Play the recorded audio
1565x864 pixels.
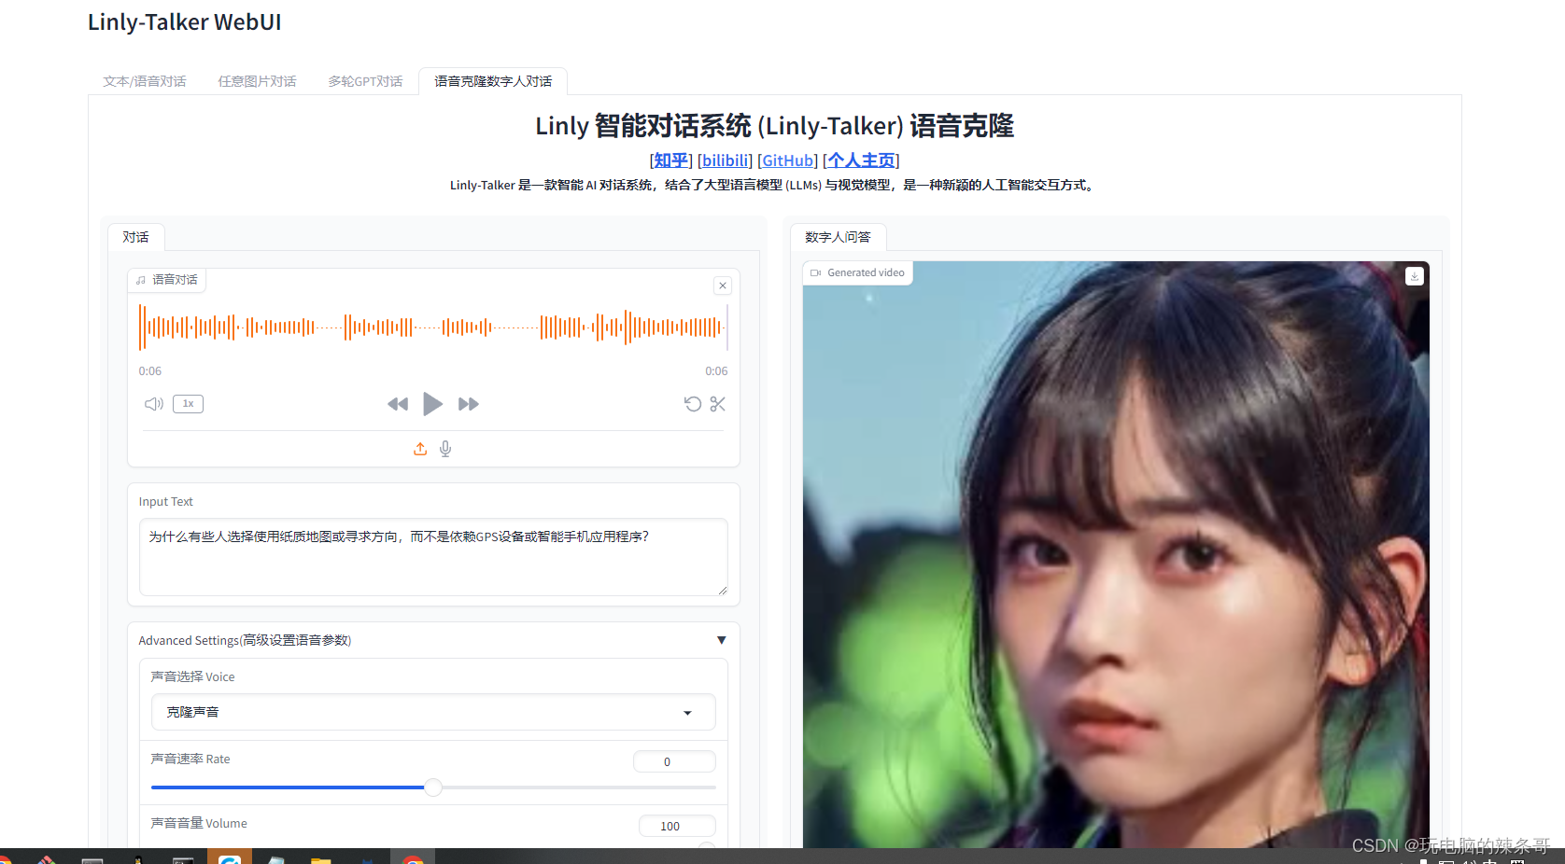point(432,404)
